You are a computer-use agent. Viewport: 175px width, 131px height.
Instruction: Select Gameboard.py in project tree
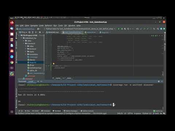(x=34, y=68)
